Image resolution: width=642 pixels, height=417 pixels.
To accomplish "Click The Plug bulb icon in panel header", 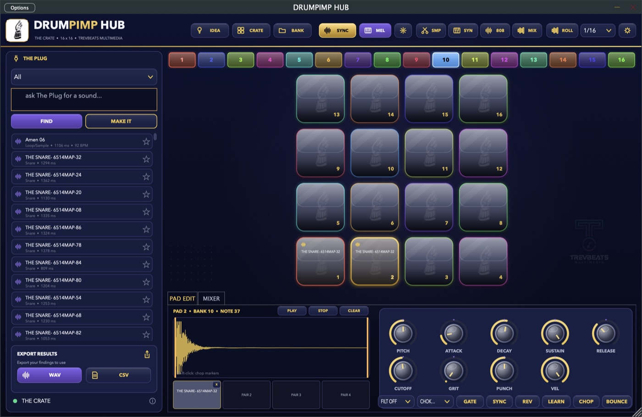I will tap(16, 58).
